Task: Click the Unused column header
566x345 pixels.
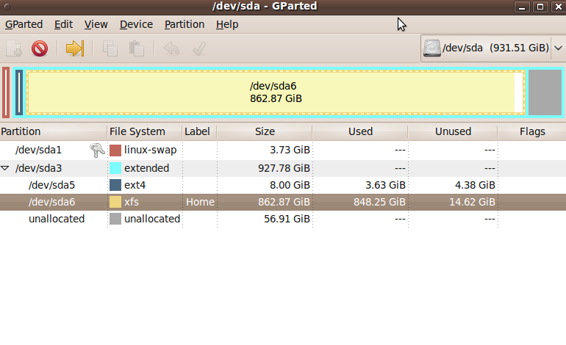Action: pyautogui.click(x=452, y=131)
